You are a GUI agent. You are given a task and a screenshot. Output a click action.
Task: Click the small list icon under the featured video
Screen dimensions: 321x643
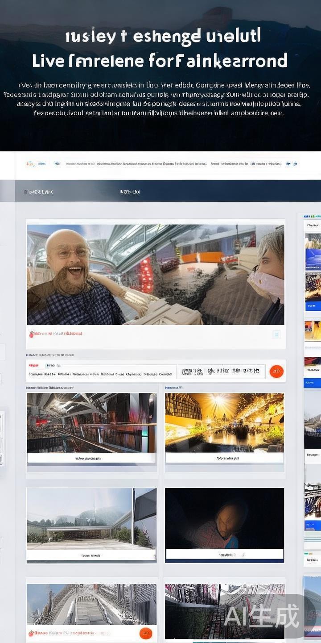pyautogui.click(x=276, y=334)
